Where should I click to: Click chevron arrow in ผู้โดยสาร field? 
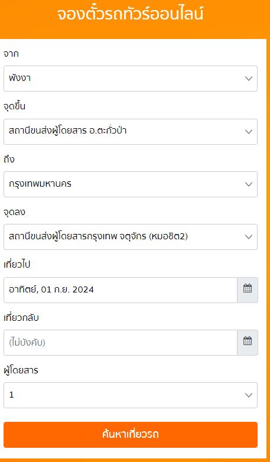click(249, 395)
